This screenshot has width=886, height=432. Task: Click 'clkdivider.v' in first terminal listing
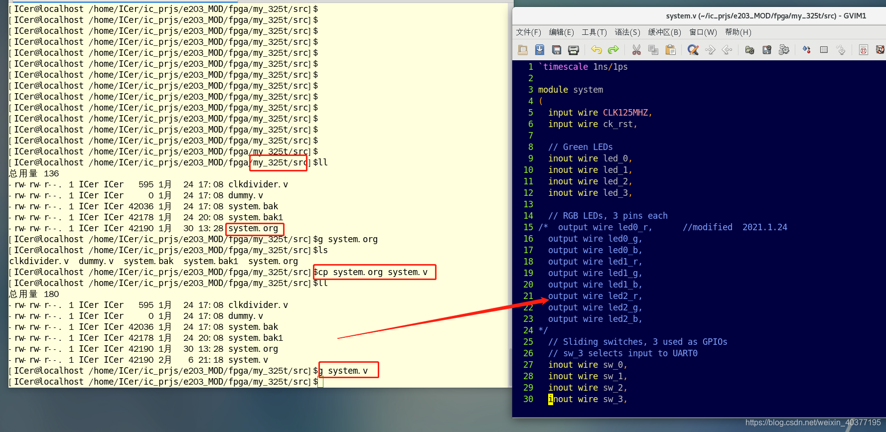(x=258, y=184)
